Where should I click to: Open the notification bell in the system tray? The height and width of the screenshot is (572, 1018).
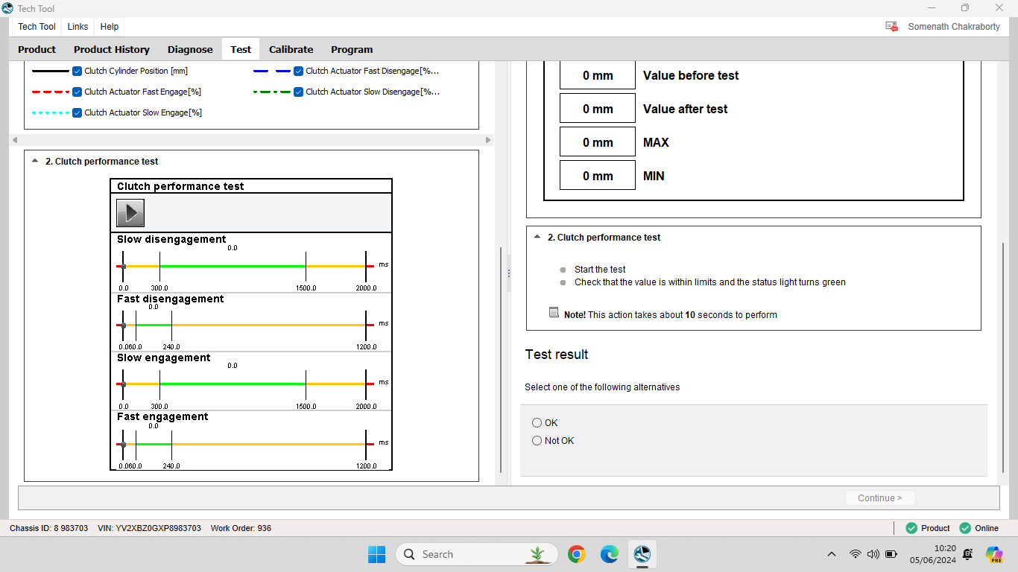coord(967,554)
